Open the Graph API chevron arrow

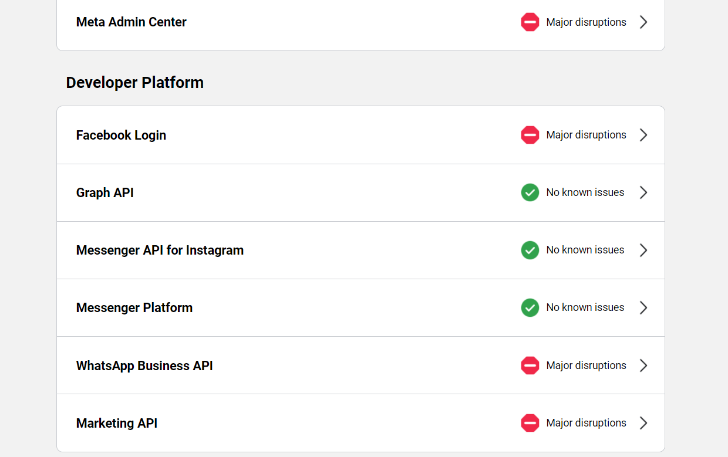[643, 192]
